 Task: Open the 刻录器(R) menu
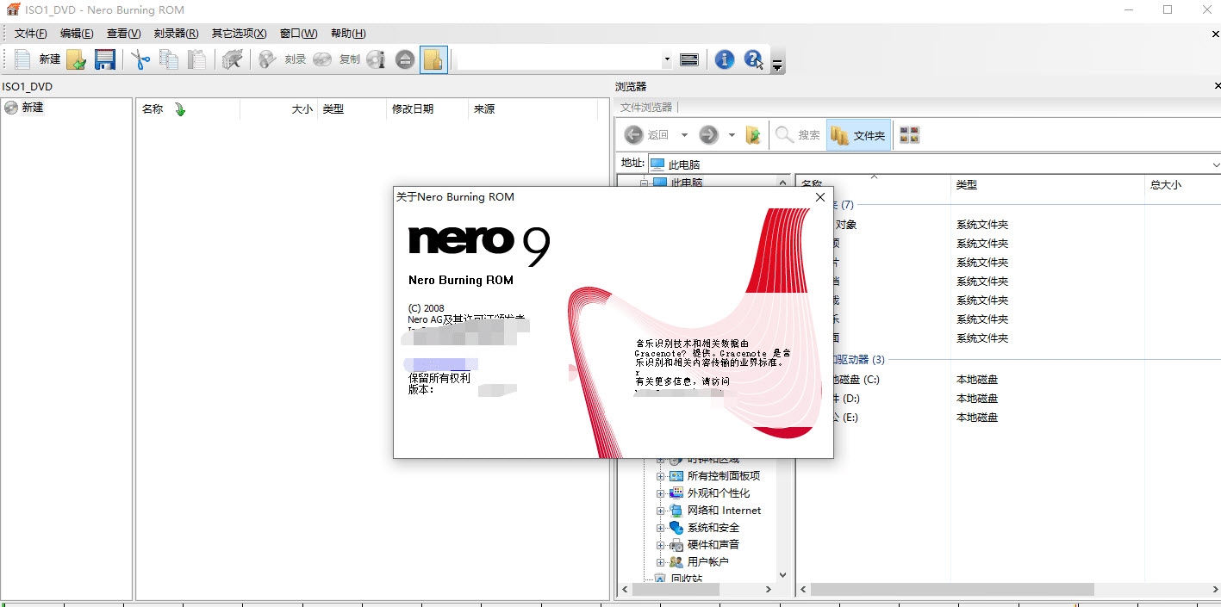pyautogui.click(x=176, y=34)
